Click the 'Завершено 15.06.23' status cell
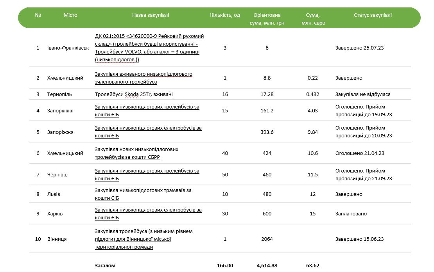The height and width of the screenshot is (272, 434). click(359, 239)
